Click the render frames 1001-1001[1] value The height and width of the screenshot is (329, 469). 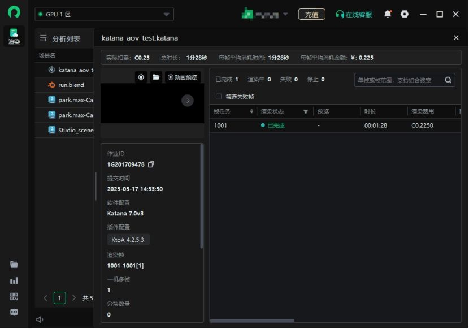pyautogui.click(x=125, y=266)
